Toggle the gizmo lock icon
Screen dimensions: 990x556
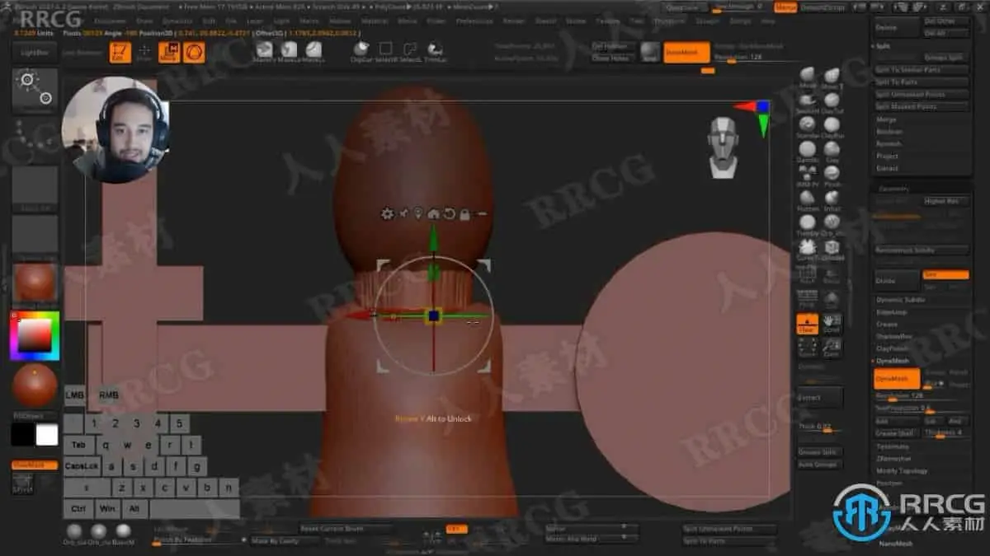coord(465,213)
